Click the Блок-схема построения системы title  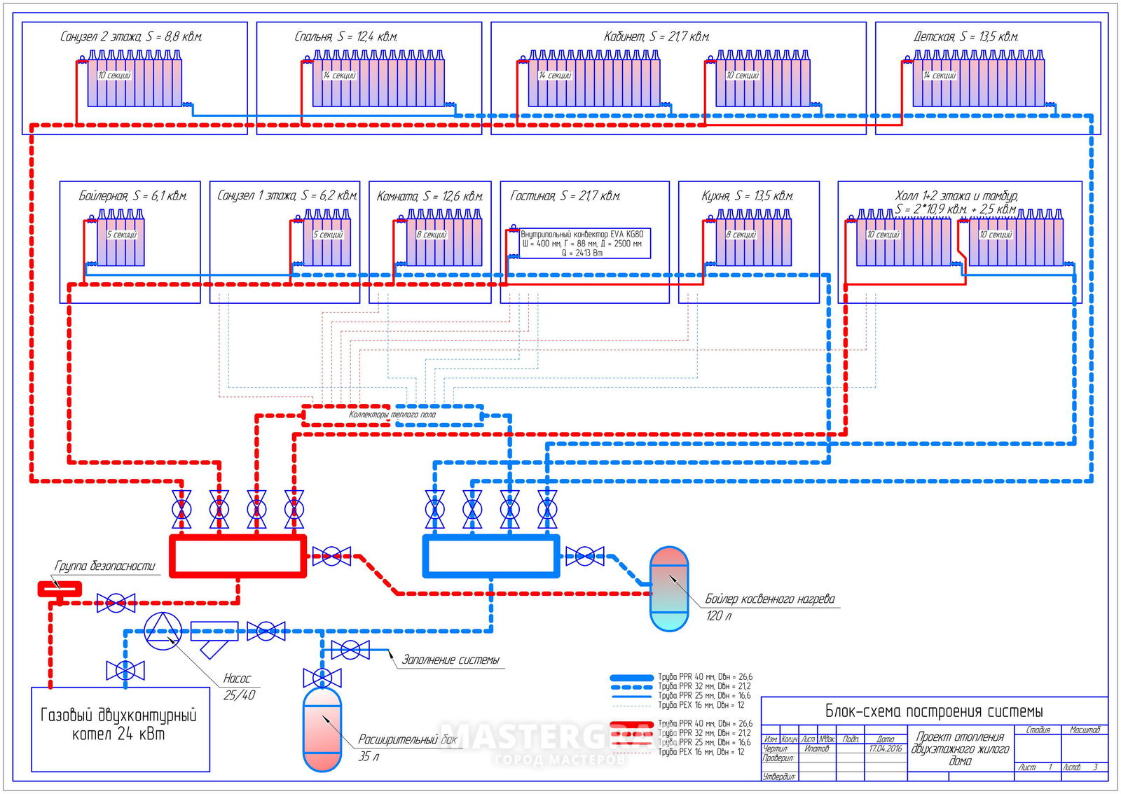(934, 711)
